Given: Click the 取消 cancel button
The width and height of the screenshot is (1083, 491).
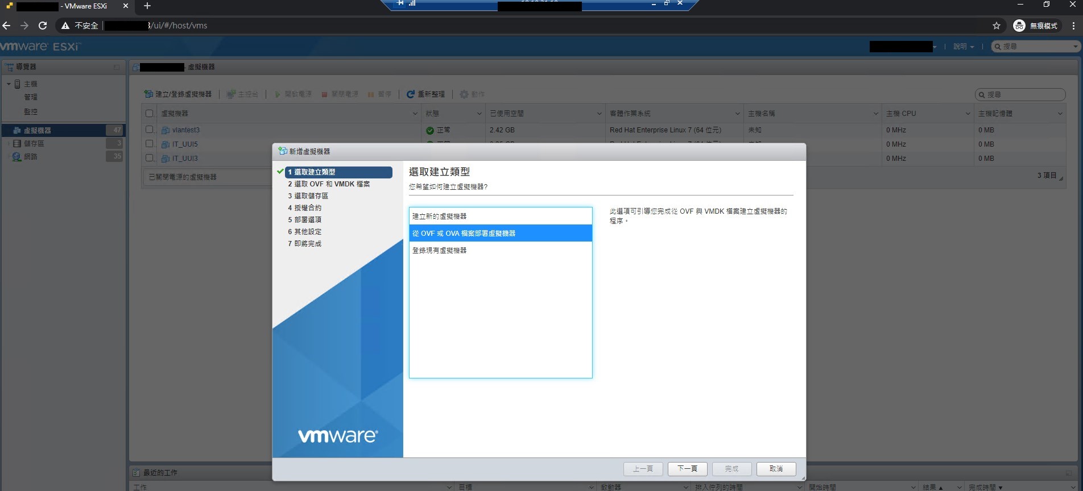Looking at the screenshot, I should click(776, 469).
